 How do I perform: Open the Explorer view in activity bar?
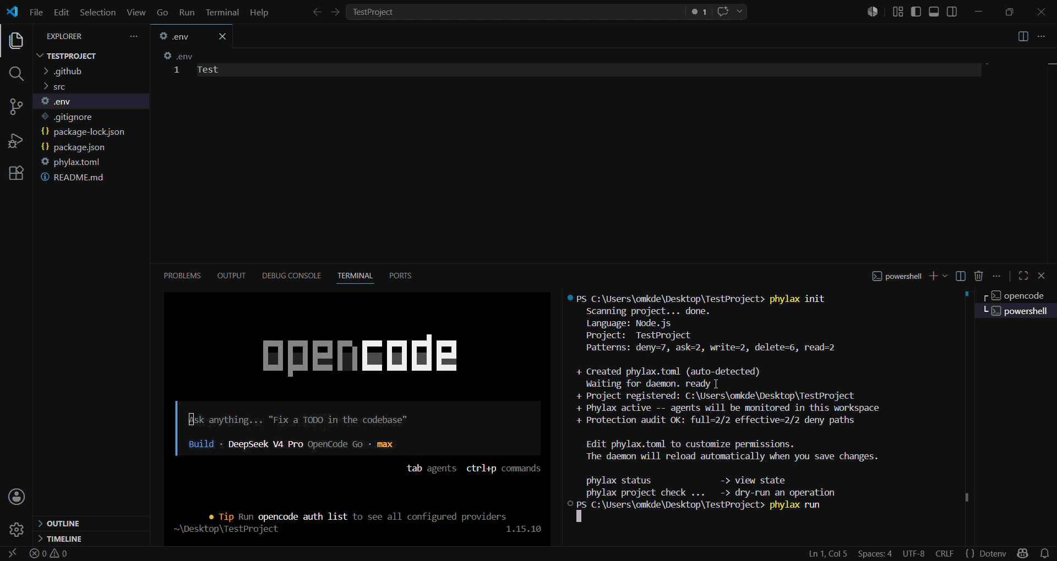16,40
